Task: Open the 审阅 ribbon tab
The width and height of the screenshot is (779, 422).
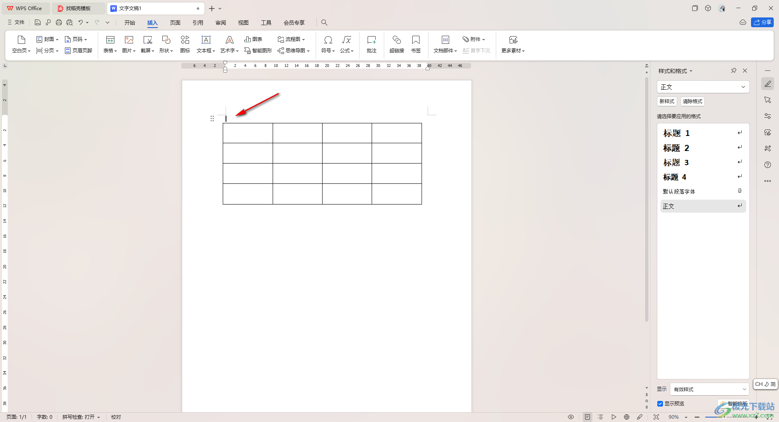Action: click(221, 23)
